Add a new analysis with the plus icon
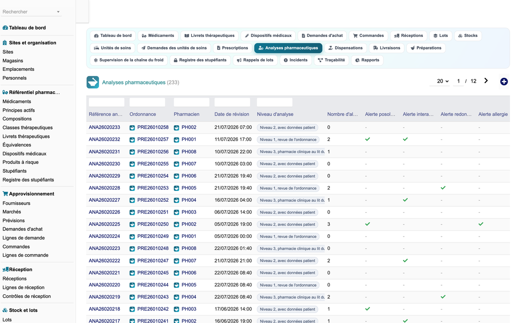Screen dimensions: 521x323 [x=504, y=82]
